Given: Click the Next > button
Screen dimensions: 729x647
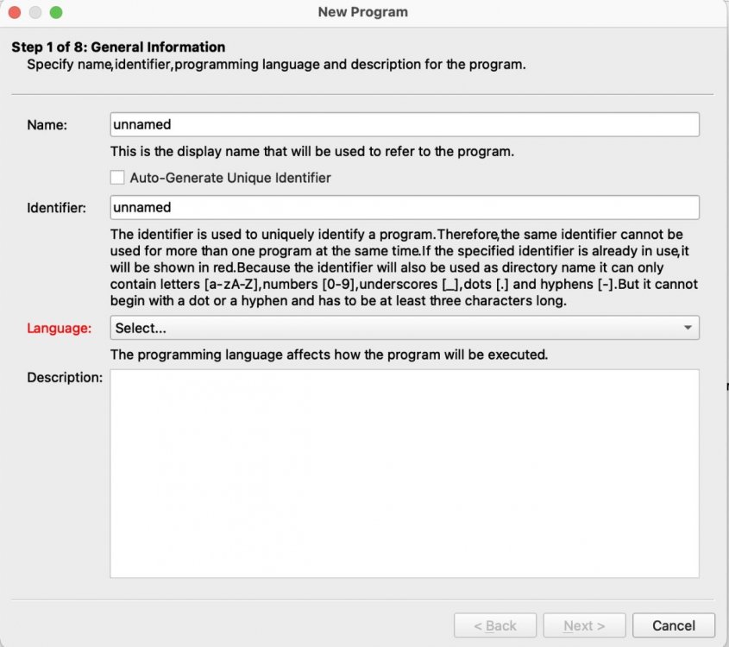Looking at the screenshot, I should [584, 625].
